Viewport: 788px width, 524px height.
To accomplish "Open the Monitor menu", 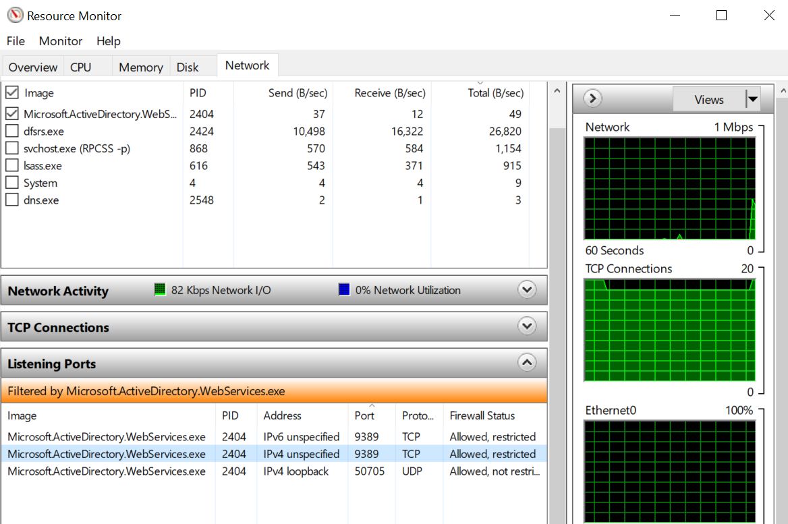I will [60, 41].
